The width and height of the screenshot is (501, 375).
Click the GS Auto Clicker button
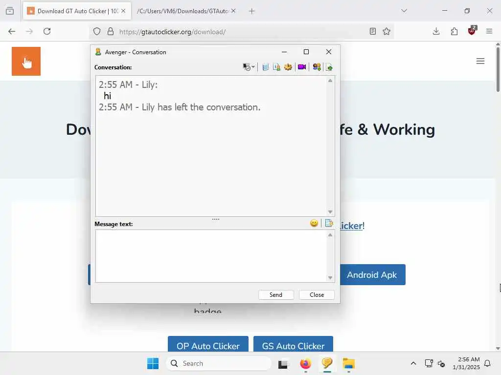[294, 344]
